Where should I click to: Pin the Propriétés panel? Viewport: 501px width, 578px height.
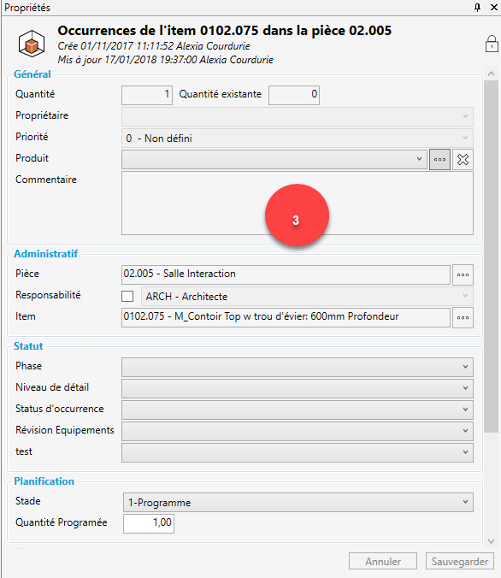tap(477, 8)
